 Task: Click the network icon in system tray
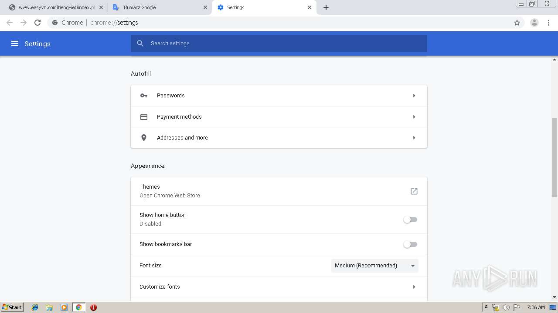point(496,307)
